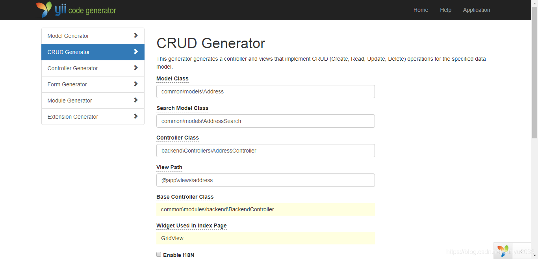Focus the Search Model Class input
Image resolution: width=538 pixels, height=259 pixels.
[x=265, y=121]
